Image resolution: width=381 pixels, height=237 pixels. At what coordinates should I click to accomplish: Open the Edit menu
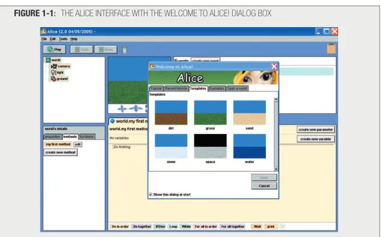point(53,39)
